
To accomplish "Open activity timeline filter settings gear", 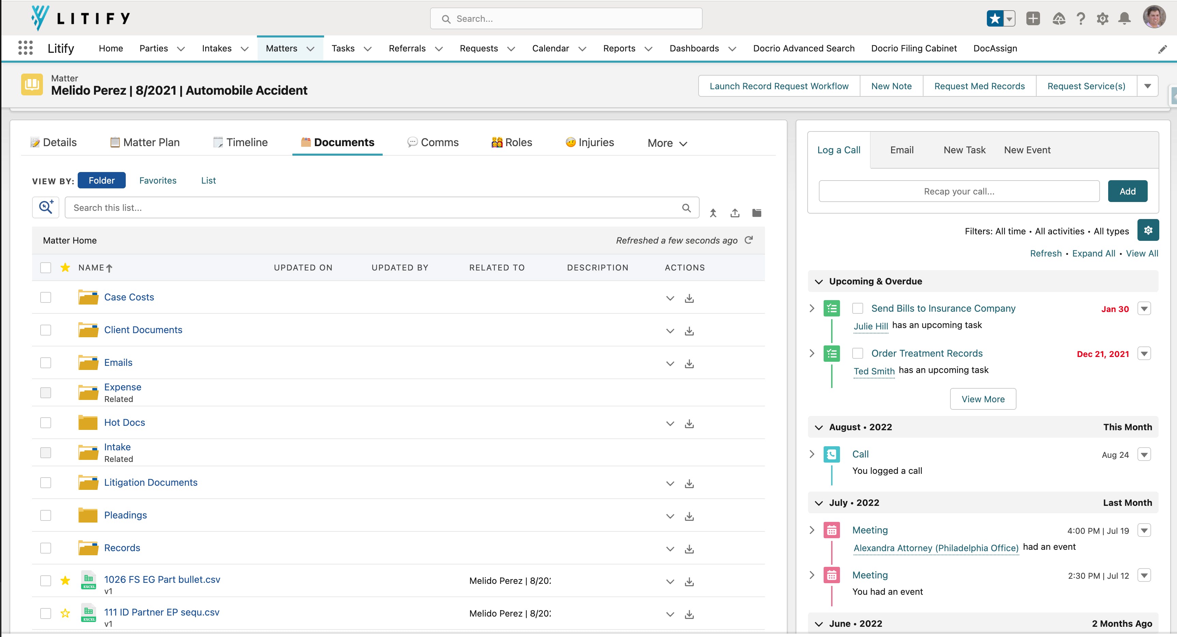I will coord(1148,231).
